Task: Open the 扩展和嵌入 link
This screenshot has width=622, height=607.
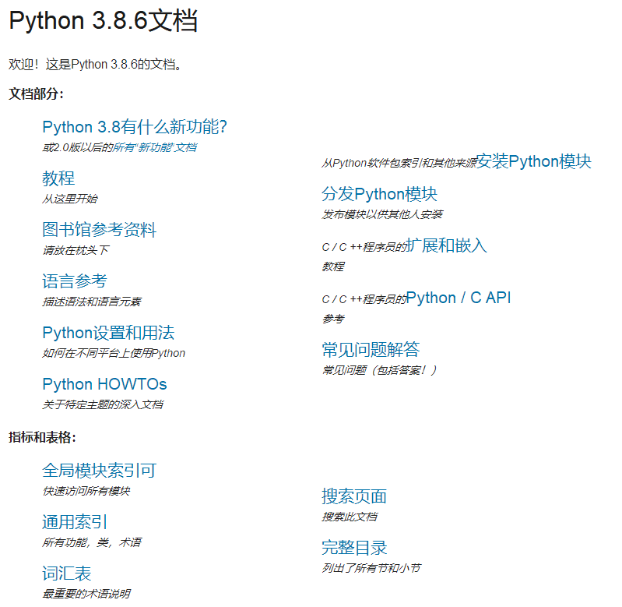Action: [x=446, y=245]
